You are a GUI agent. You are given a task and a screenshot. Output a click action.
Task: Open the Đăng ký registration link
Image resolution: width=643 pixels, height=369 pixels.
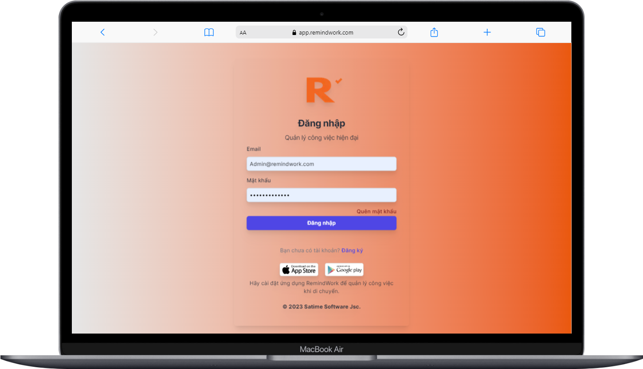click(352, 250)
